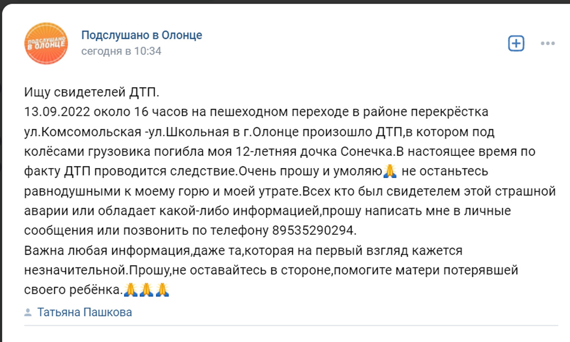Click the divider line under the author
Image resolution: width=570 pixels, height=342 pixels.
click(x=291, y=326)
